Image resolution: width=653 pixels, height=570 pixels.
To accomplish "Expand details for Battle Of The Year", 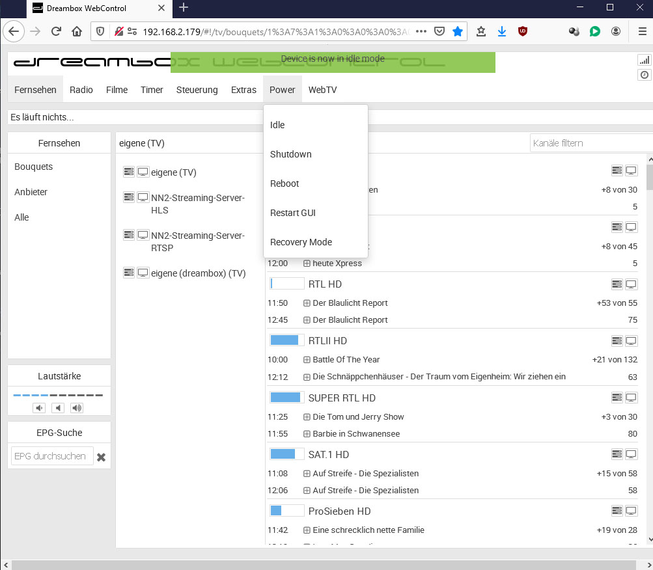I will [307, 360].
